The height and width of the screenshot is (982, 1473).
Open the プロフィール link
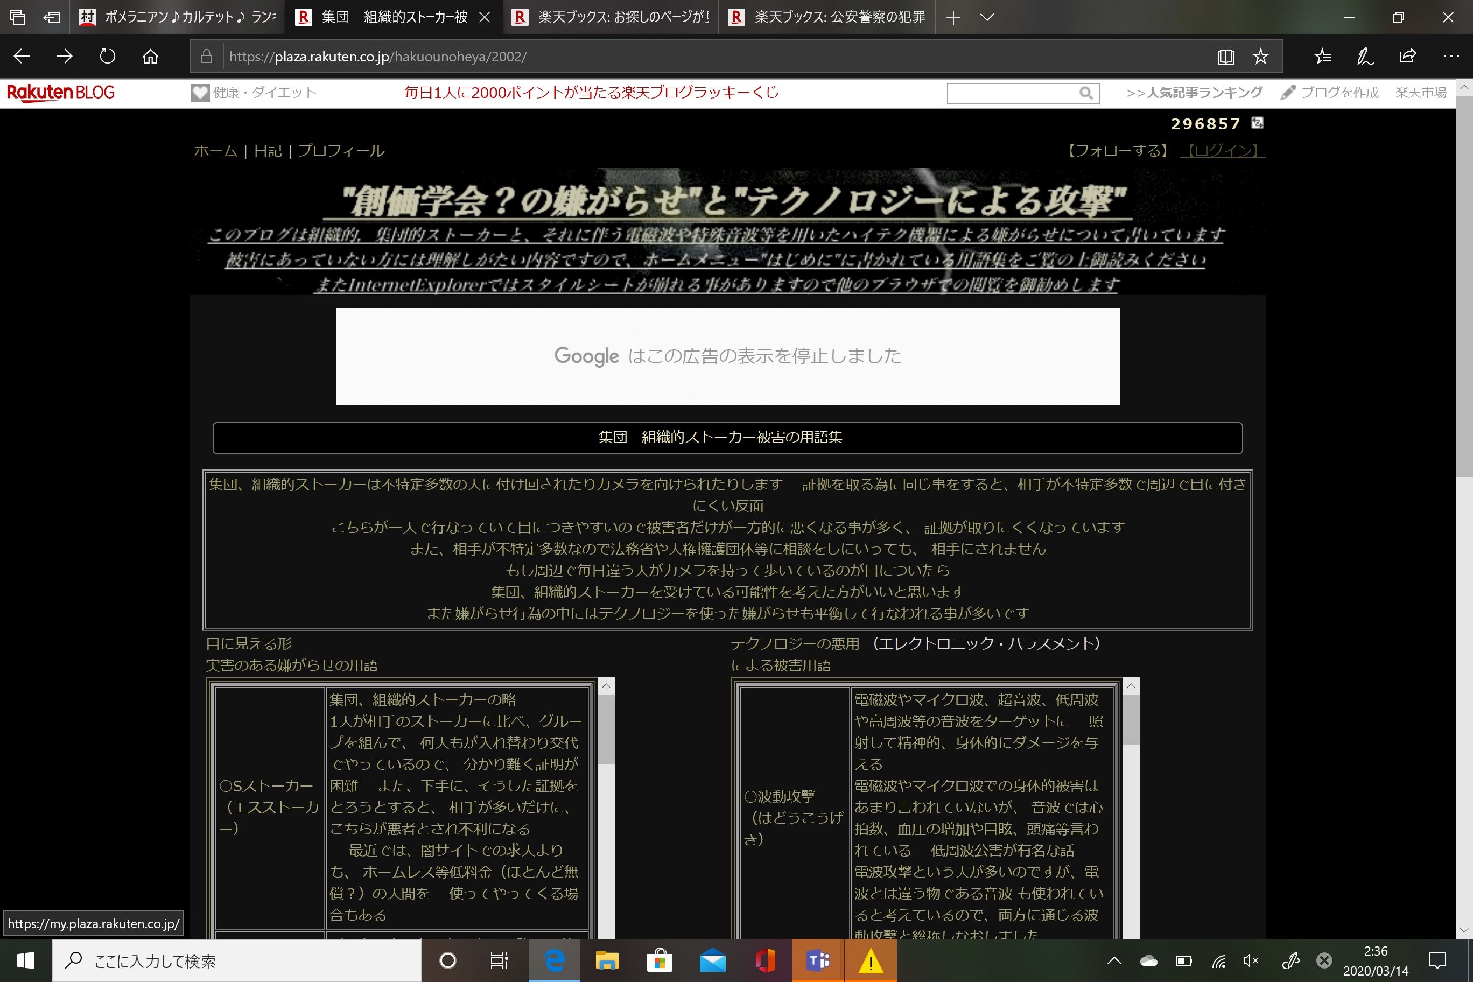341,151
